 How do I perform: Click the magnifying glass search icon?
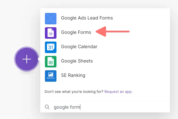47,107
